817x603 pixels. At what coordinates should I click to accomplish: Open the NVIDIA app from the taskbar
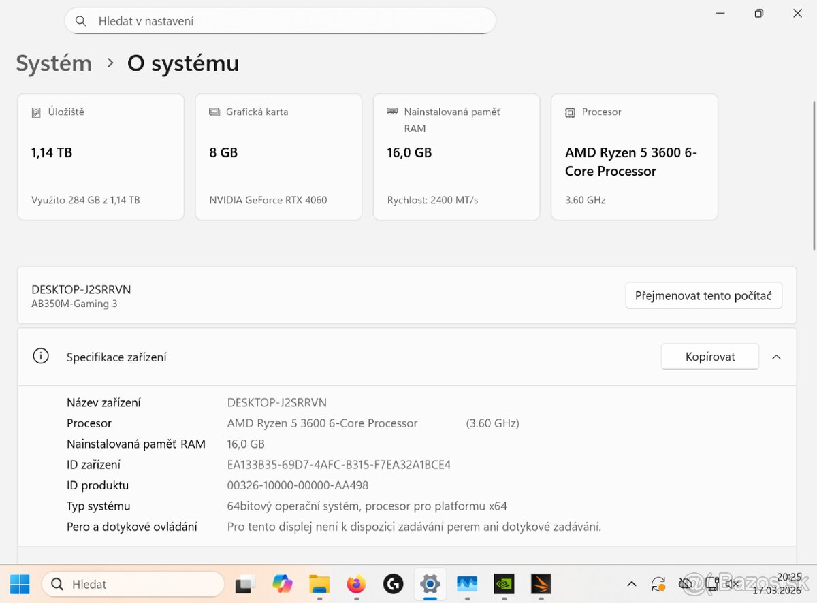pos(504,584)
